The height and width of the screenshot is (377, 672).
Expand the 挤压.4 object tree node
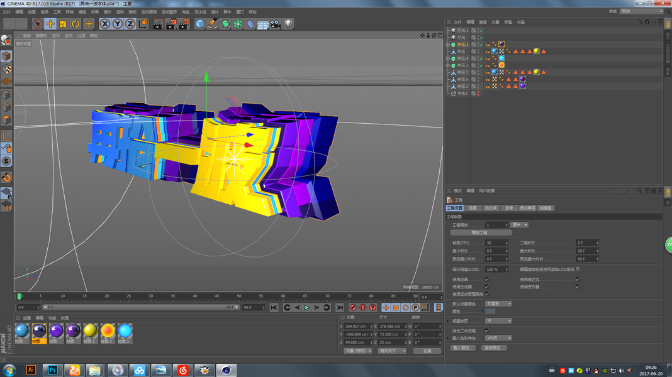(448, 58)
